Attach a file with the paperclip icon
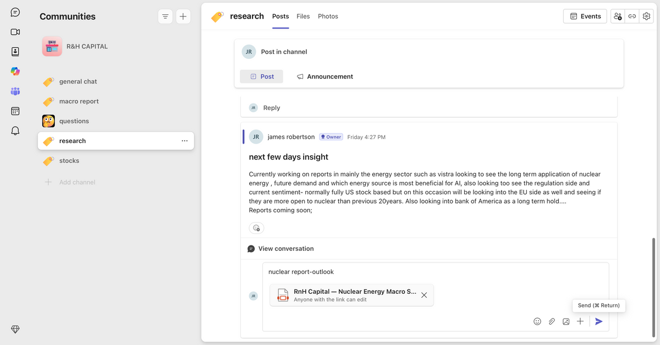Screen dimensions: 660x345 pos(552,321)
